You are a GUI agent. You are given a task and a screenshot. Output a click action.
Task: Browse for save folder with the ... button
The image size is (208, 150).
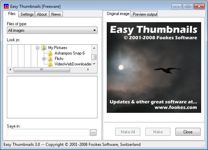click(93, 132)
